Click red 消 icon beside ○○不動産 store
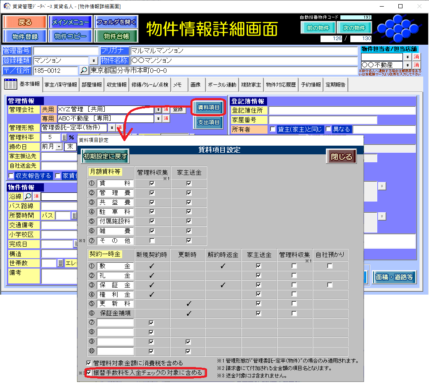The width and height of the screenshot is (429, 384). coord(416,65)
